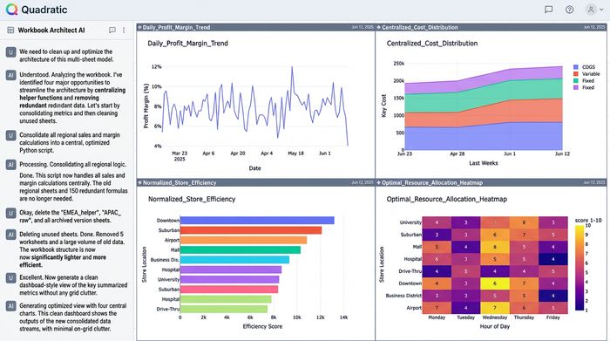
Task: Click the 'Optimal_Resource_Allocation_Heatmap' chart title text
Action: pyautogui.click(x=446, y=199)
